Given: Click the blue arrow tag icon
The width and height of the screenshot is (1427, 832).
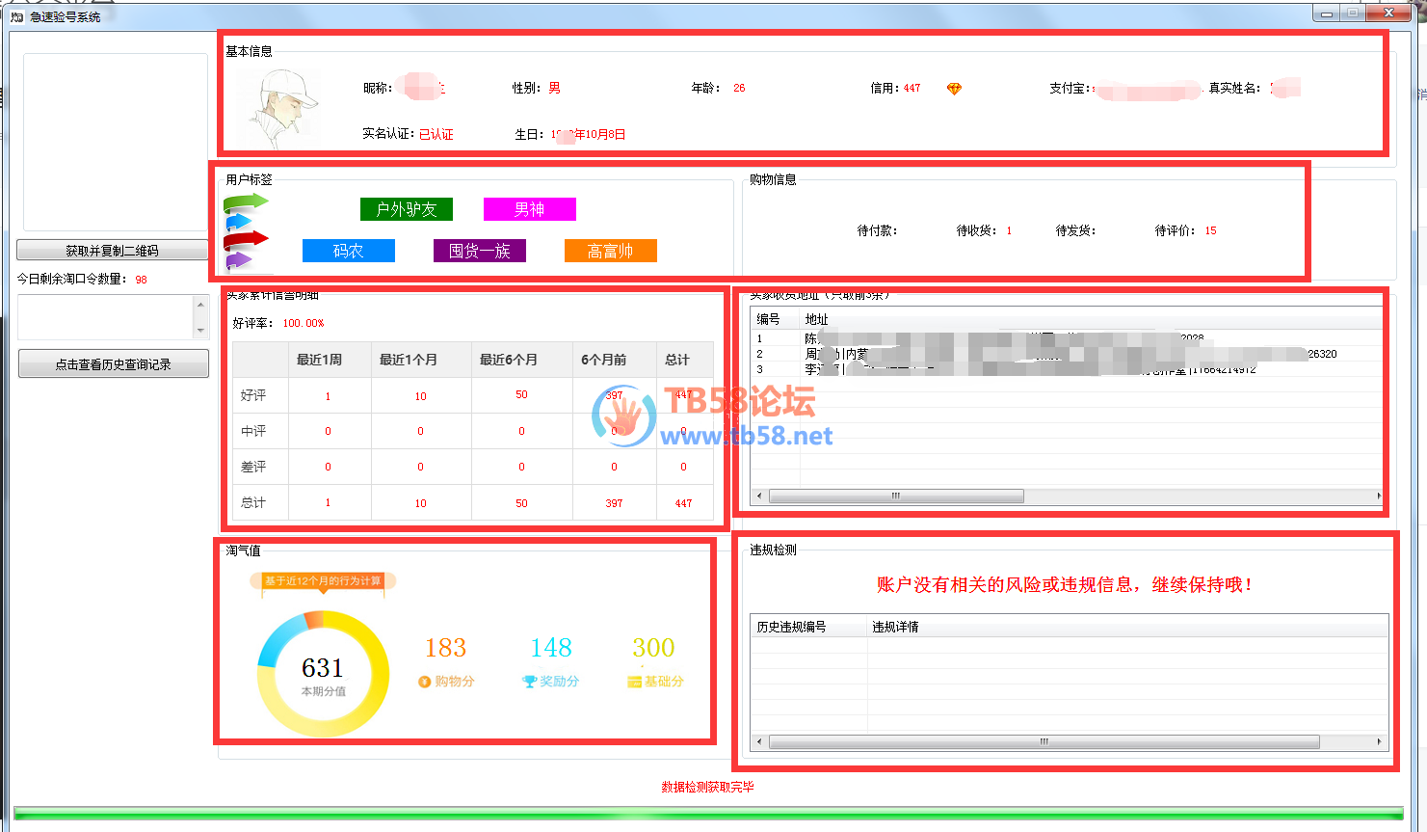Looking at the screenshot, I should pos(239,223).
